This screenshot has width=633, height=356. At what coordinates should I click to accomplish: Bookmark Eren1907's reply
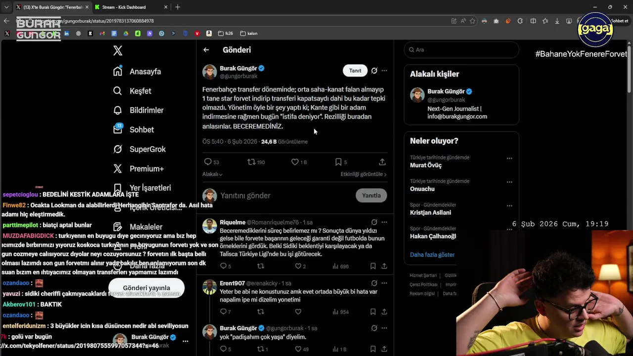pos(373,311)
